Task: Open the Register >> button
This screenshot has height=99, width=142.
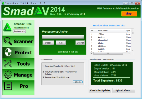Action: tap(19, 31)
